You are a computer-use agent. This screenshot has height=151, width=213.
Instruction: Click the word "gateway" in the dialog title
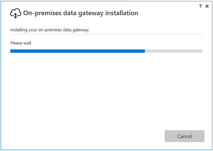pyautogui.click(x=94, y=13)
